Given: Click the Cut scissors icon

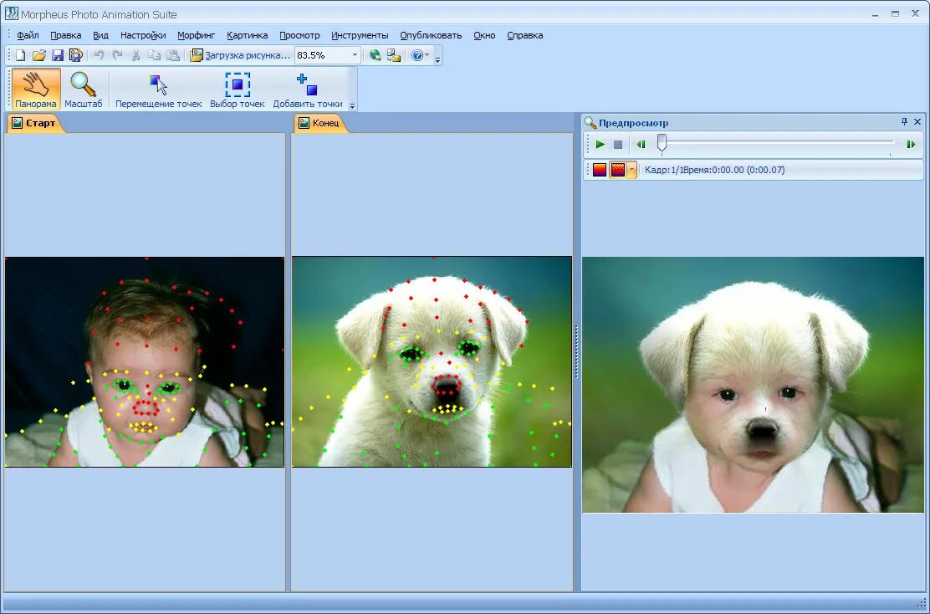Looking at the screenshot, I should click(x=135, y=55).
